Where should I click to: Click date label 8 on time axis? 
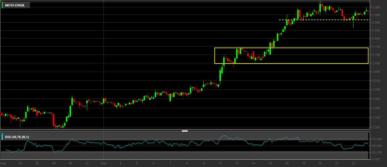tap(187, 164)
